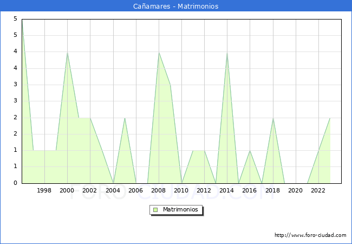Click the peak data point at year 2014
Viewport: 352px width, 244px height.
pos(227,53)
